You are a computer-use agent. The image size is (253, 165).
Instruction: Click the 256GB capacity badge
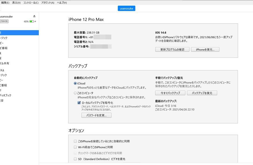tap(4, 21)
